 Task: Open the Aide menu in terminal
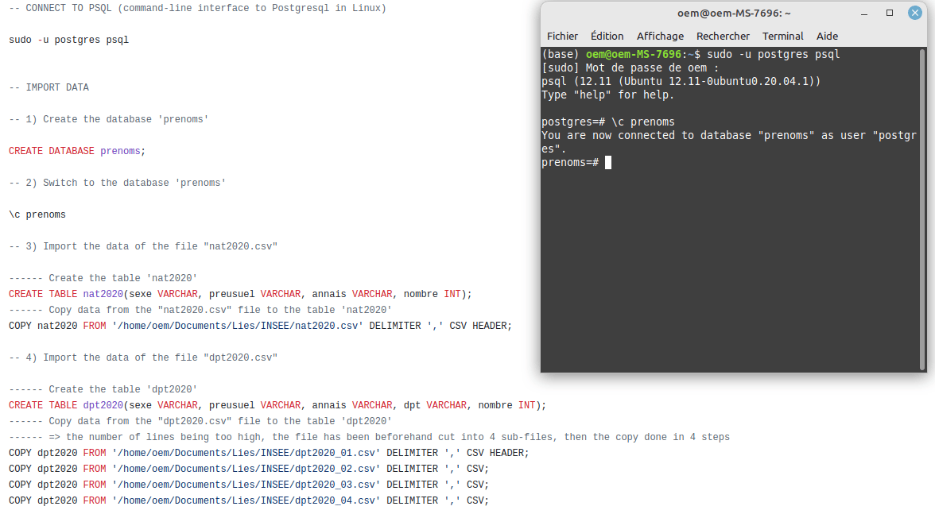(x=827, y=36)
